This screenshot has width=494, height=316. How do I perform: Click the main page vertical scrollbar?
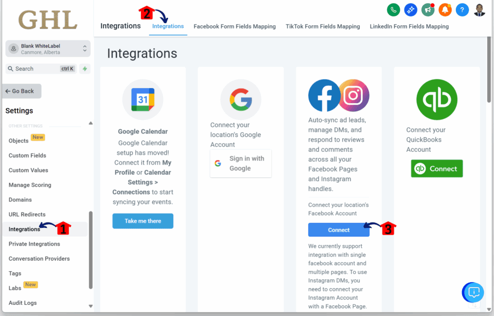coord(489,69)
